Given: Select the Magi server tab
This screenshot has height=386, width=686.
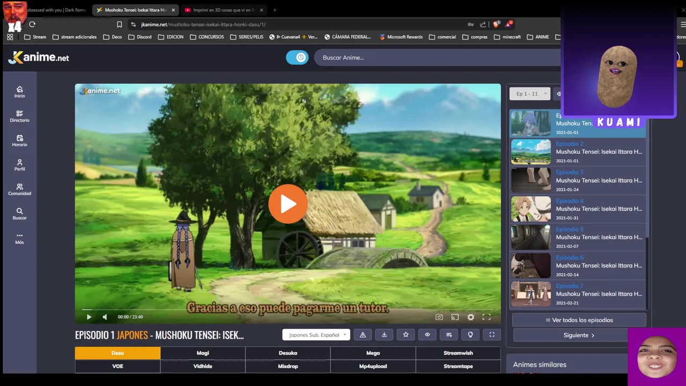Looking at the screenshot, I should [x=203, y=353].
